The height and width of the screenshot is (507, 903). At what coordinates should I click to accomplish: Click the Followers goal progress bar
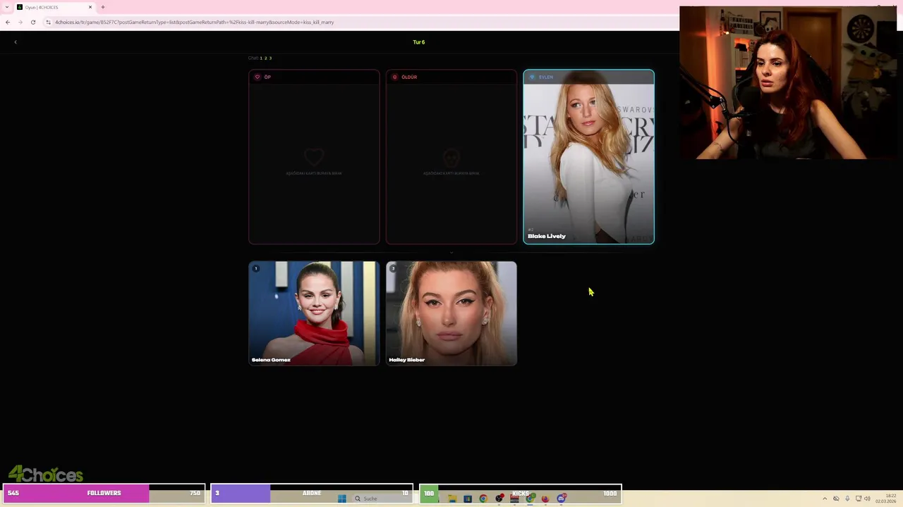click(104, 493)
